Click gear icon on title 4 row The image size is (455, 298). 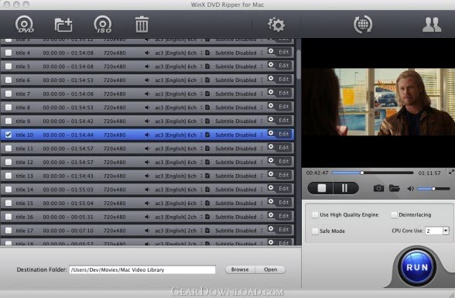[x=271, y=51]
